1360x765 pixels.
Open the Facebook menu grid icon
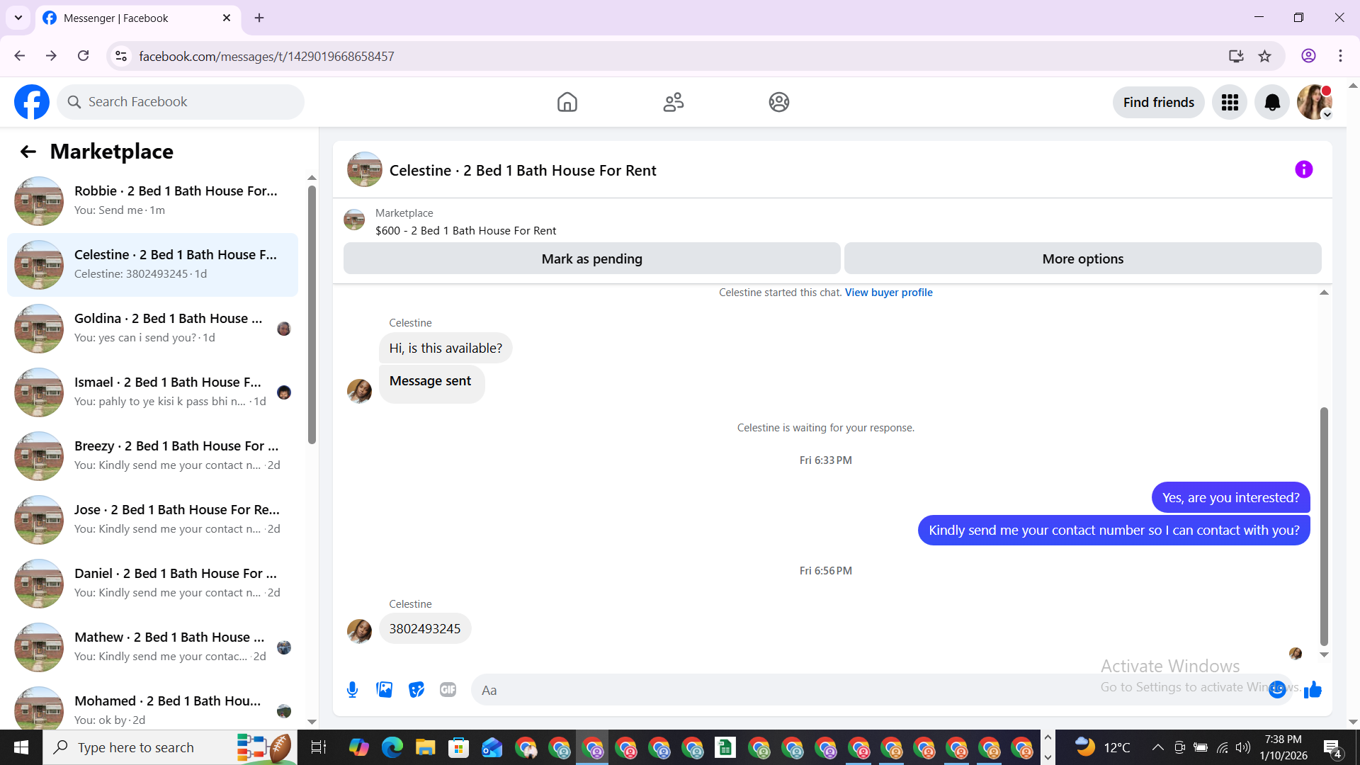pos(1230,103)
